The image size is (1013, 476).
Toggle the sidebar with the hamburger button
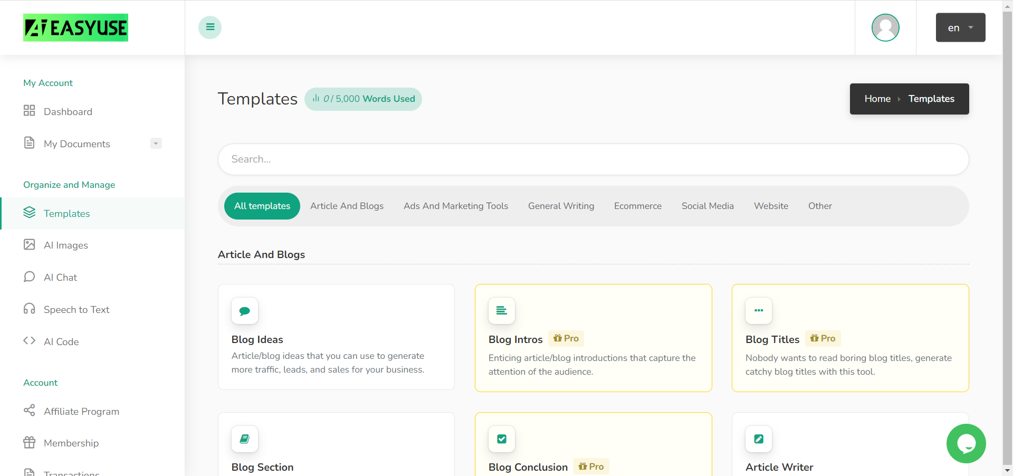[x=209, y=27]
